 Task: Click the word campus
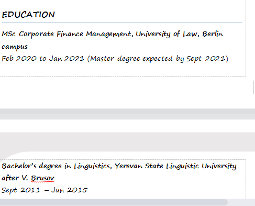15,47
